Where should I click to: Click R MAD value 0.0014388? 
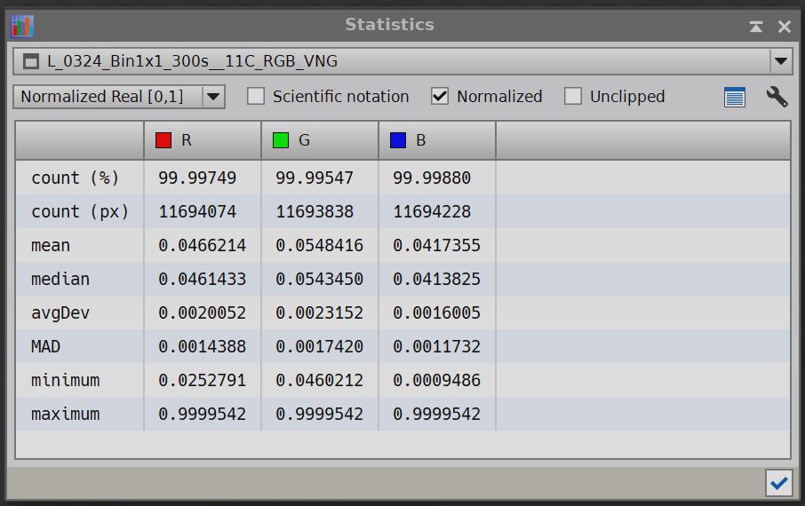click(203, 346)
